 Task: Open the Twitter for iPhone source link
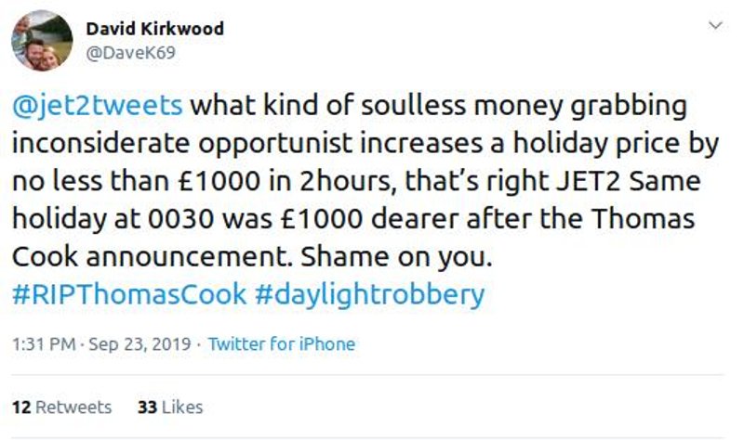tap(282, 343)
